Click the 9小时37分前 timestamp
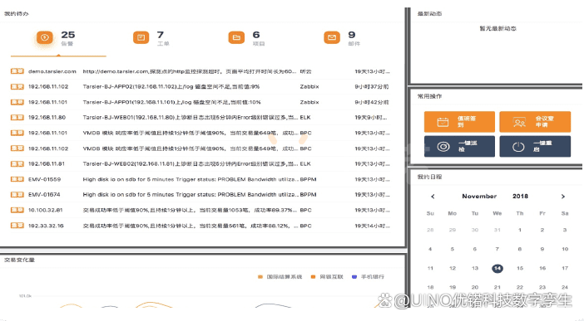 pos(372,86)
